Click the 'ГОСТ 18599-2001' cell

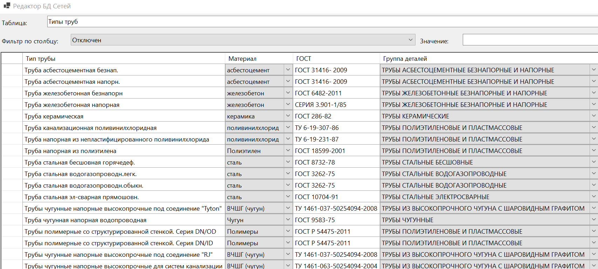point(336,151)
